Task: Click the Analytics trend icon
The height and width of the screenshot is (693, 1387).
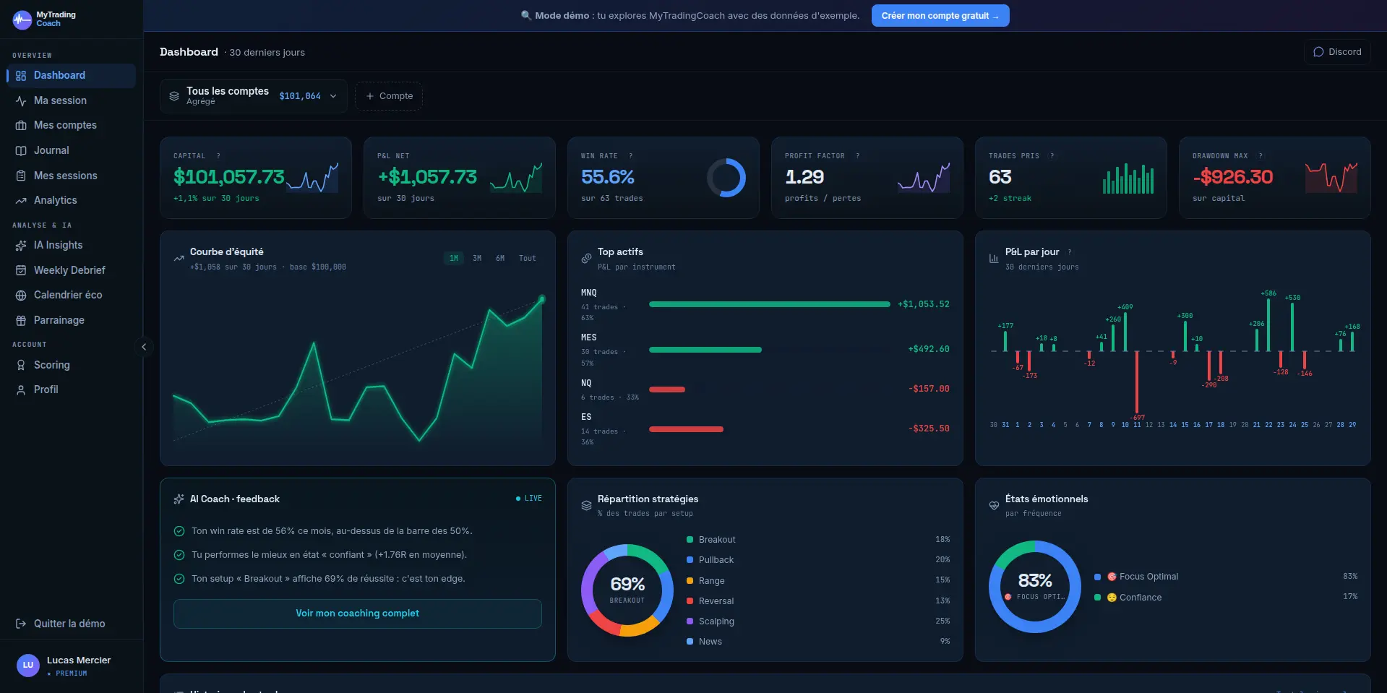Action: tap(21, 200)
